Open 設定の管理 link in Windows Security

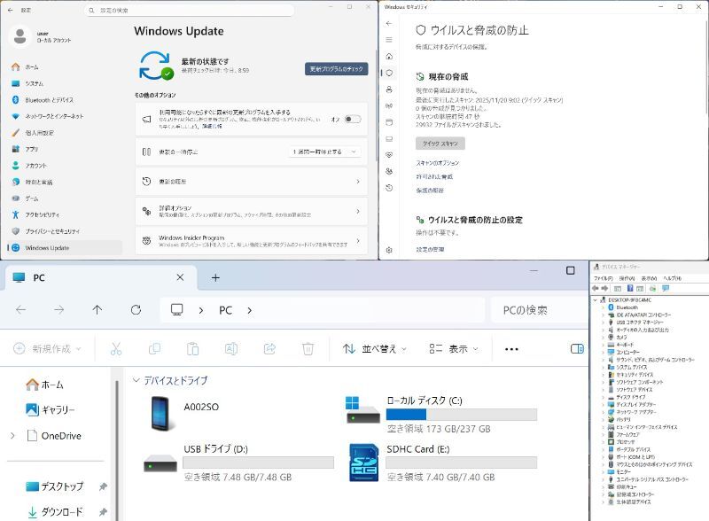[x=430, y=249]
